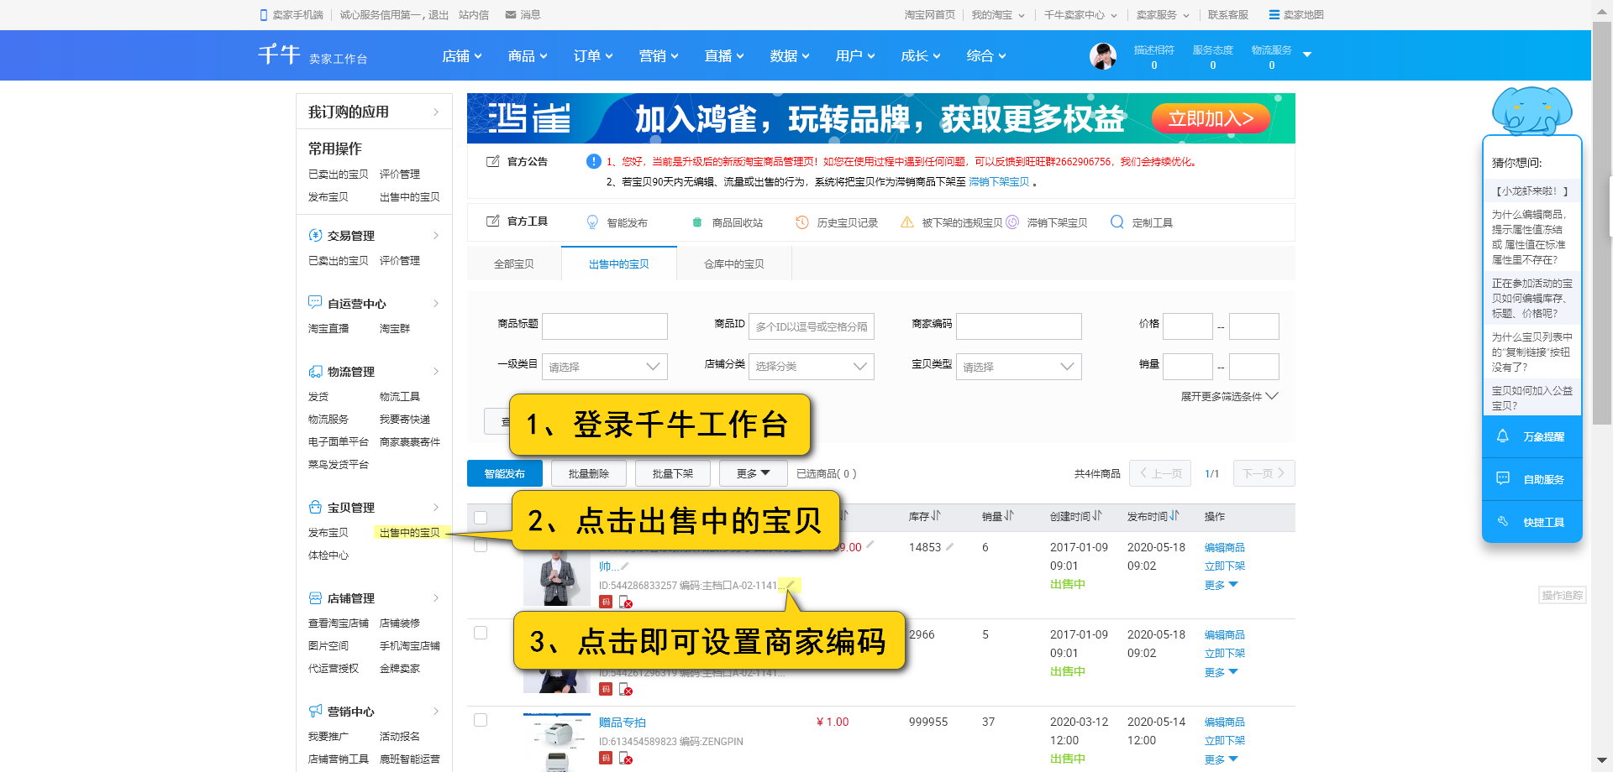1613x772 pixels.
Task: Click the blue elephant mascot assistant
Action: [1532, 111]
